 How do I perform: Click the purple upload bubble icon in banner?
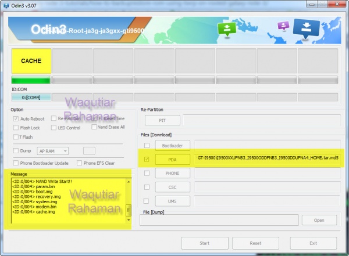283,26
